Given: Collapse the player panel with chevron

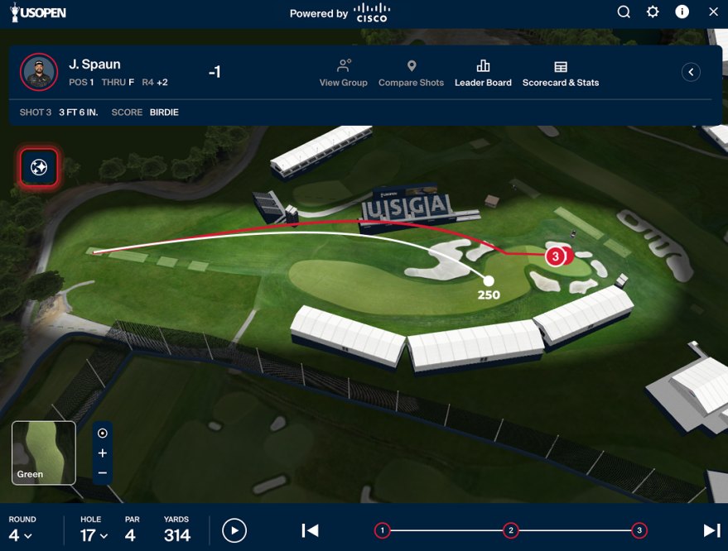Looking at the screenshot, I should pos(691,72).
